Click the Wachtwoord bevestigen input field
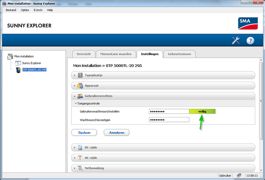 coord(169,120)
